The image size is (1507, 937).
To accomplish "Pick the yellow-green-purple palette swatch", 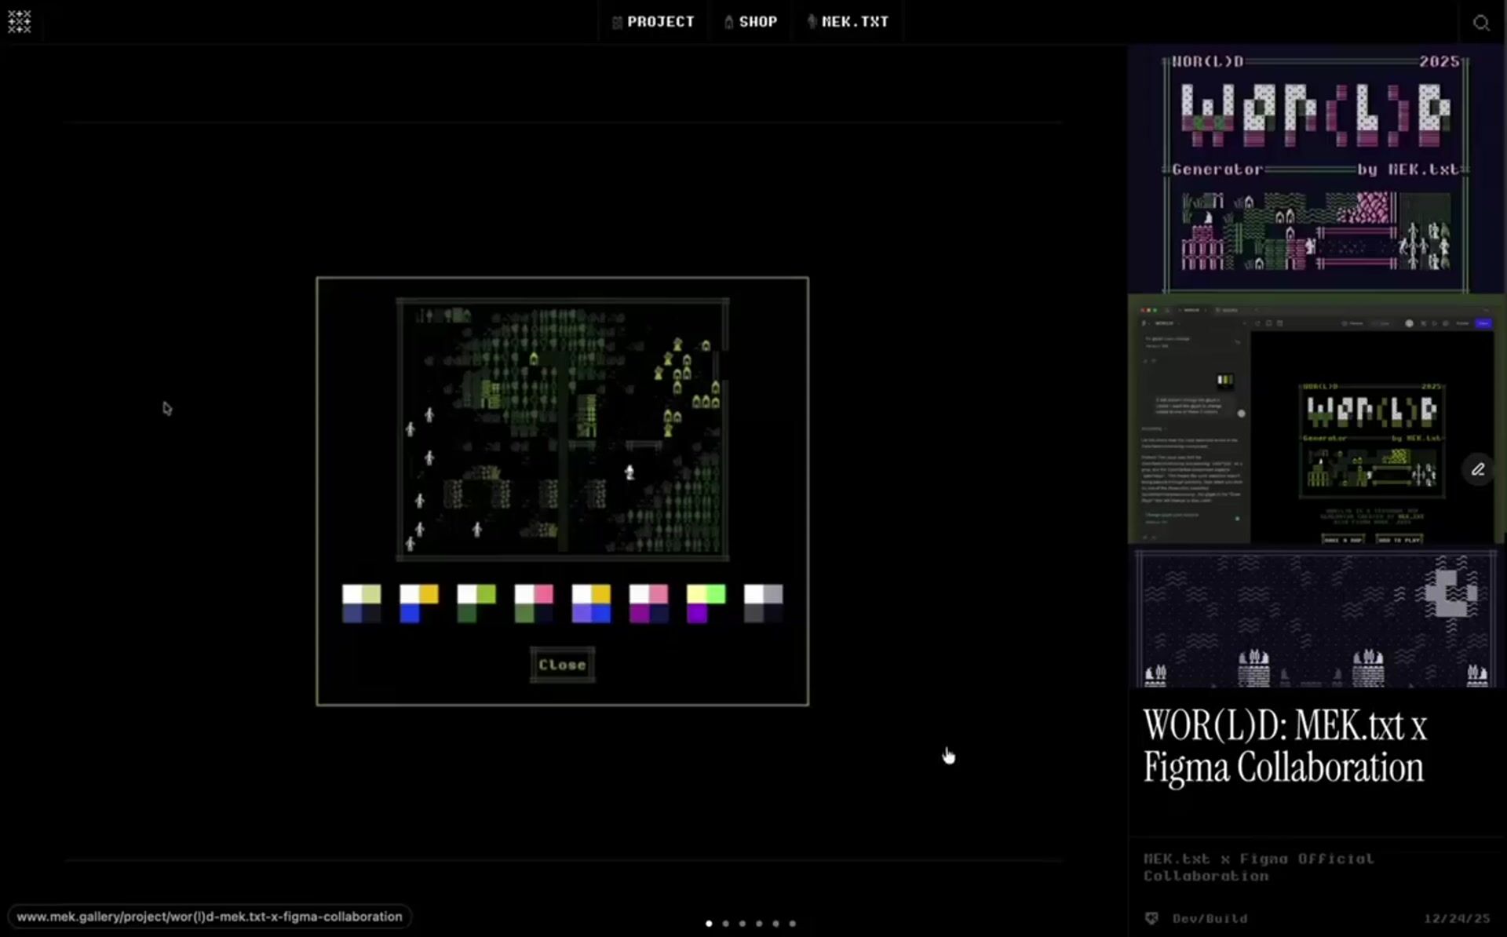I will [x=706, y=603].
